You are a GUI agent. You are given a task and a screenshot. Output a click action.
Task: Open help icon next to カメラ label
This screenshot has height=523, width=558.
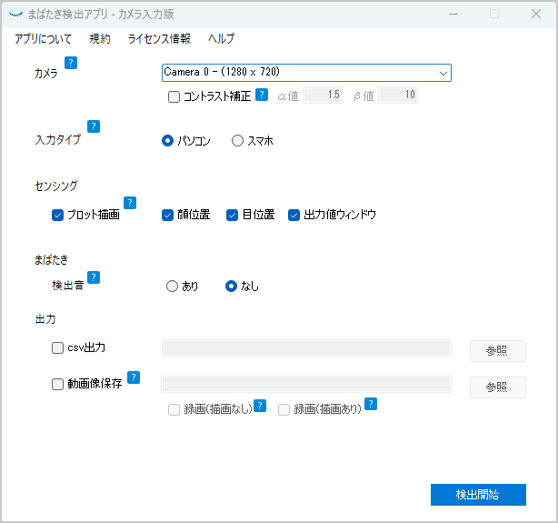pyautogui.click(x=71, y=63)
